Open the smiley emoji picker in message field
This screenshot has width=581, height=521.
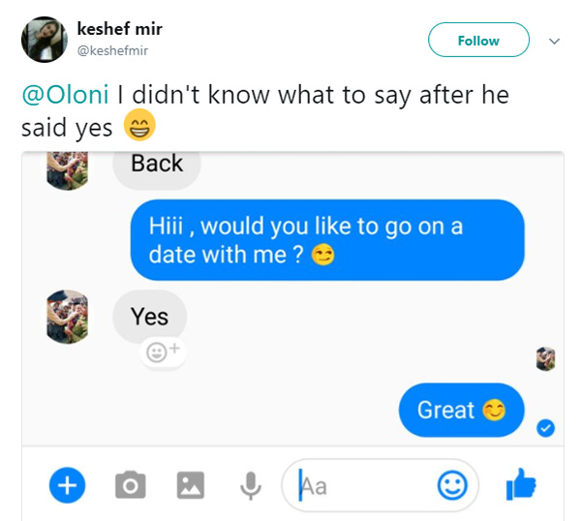[x=452, y=485]
